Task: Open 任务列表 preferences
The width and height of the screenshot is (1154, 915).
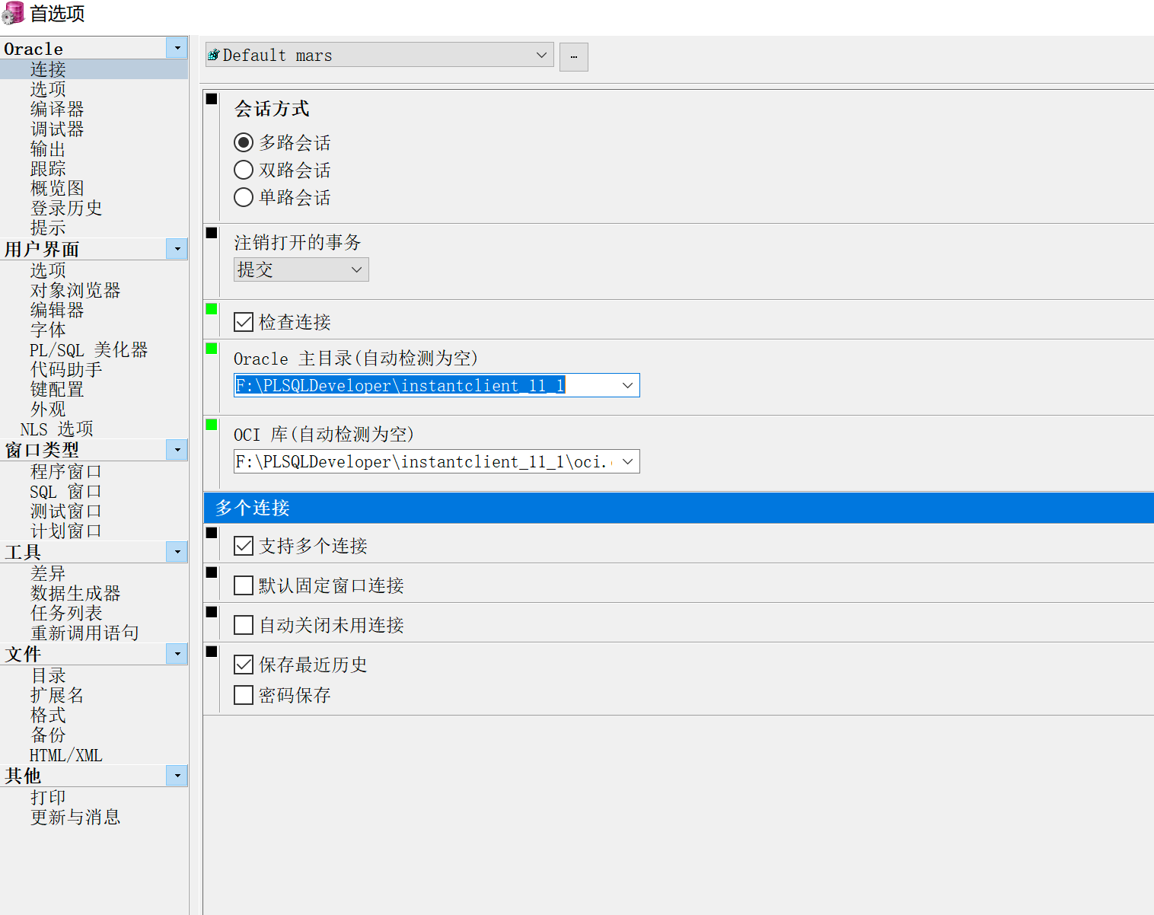Action: point(66,613)
